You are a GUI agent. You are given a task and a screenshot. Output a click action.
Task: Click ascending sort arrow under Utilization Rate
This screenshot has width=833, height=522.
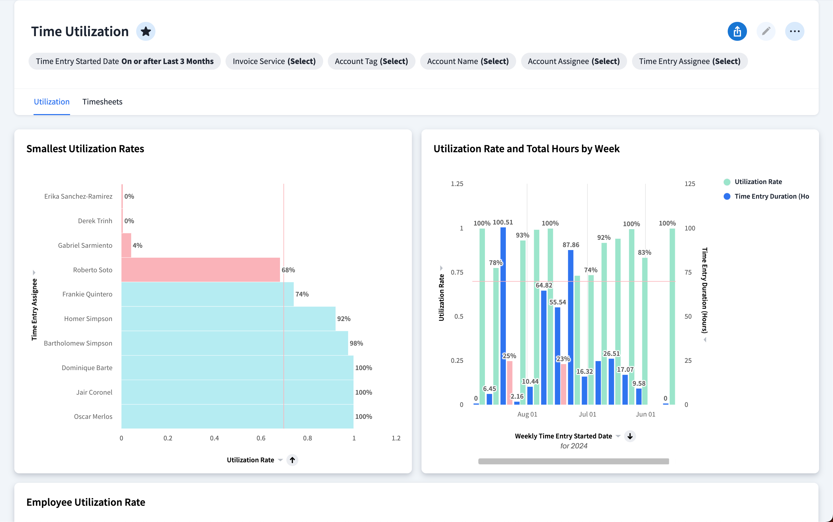[x=292, y=460]
